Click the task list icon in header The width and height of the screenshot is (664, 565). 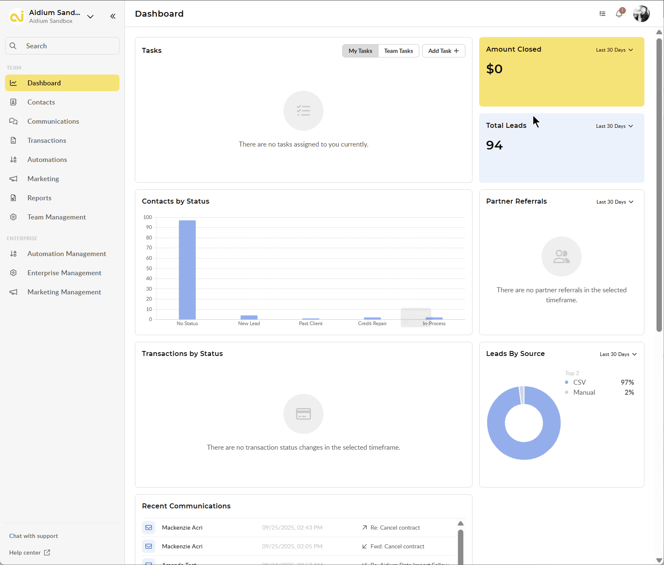602,14
